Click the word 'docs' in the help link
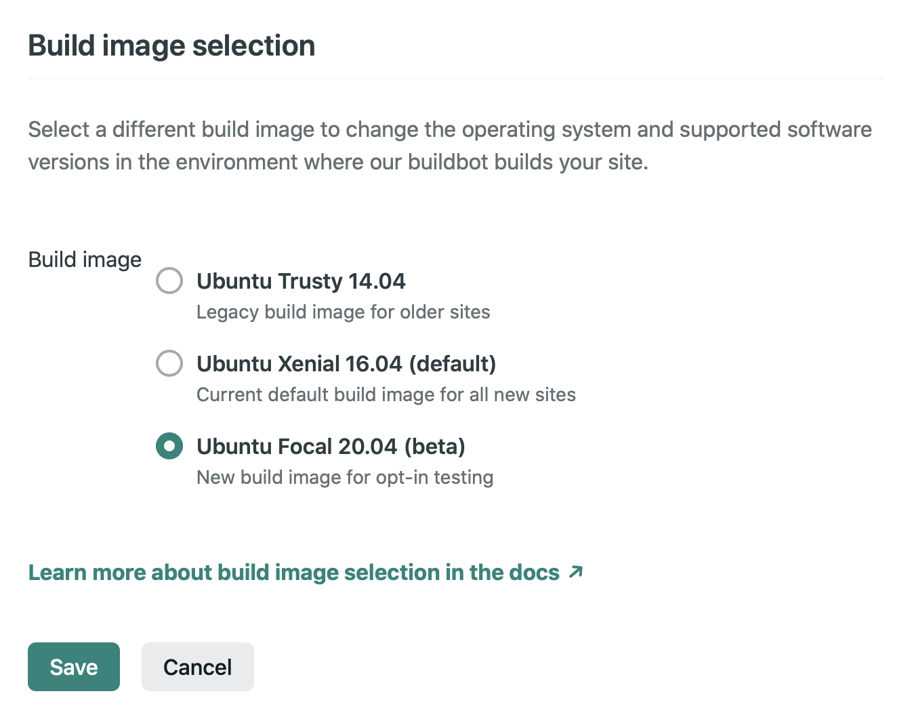The width and height of the screenshot is (912, 721). 534,573
